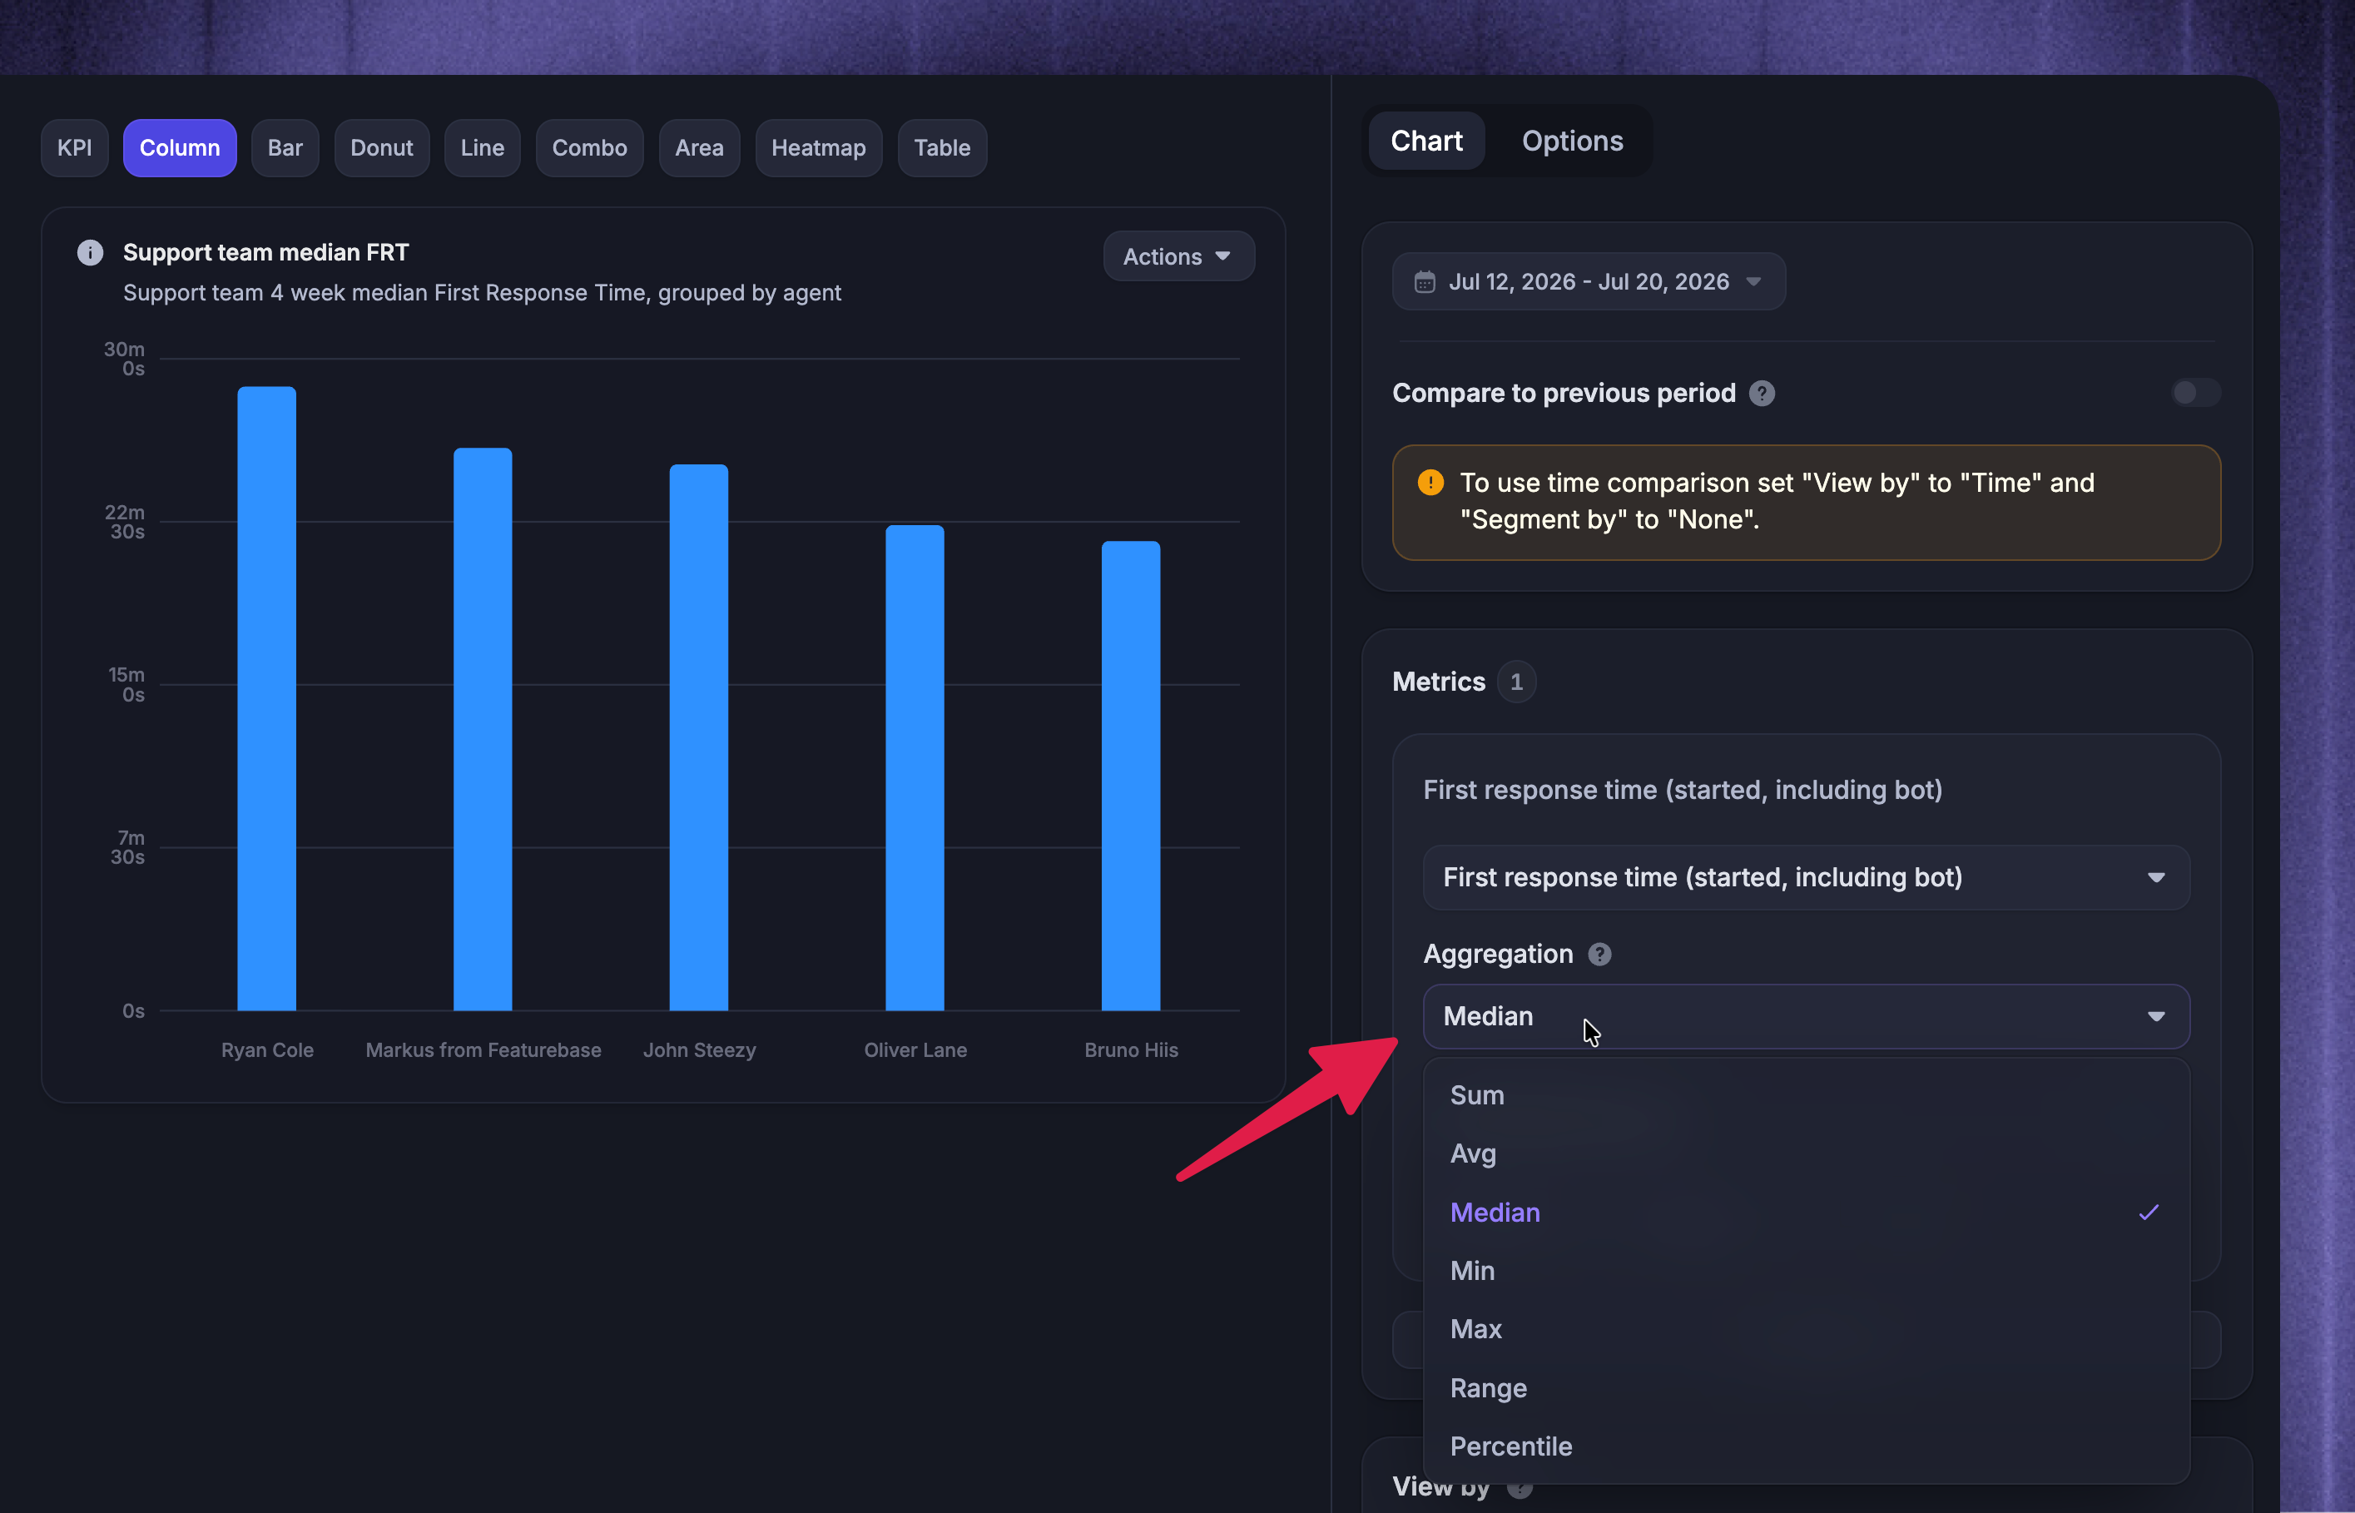Viewport: 2355px width, 1513px height.
Task: Click the checkmark next to Median option
Action: pyautogui.click(x=2149, y=1213)
